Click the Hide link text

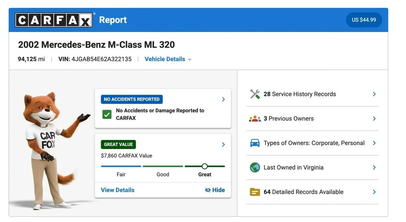tap(219, 190)
